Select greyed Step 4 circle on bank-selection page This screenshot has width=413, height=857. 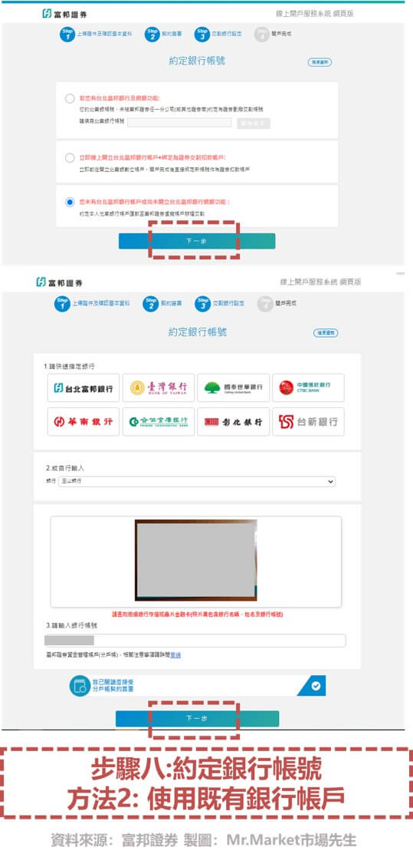265,304
